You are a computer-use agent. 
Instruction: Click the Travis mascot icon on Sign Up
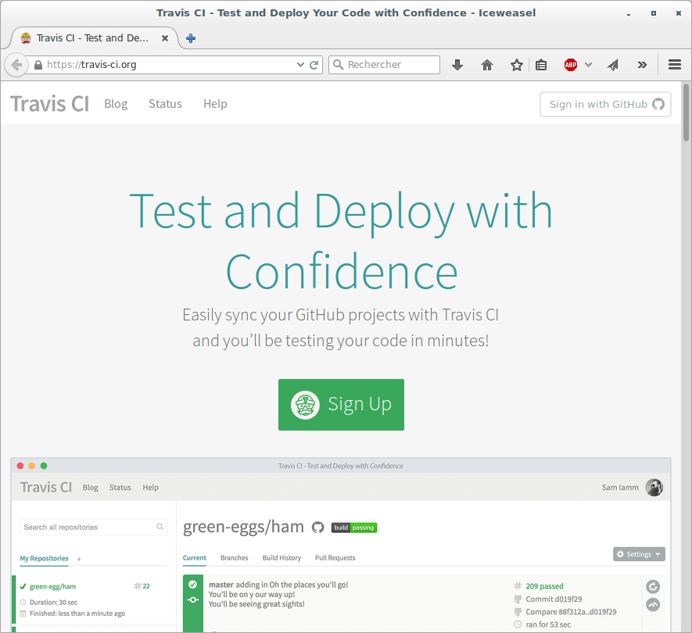(305, 405)
